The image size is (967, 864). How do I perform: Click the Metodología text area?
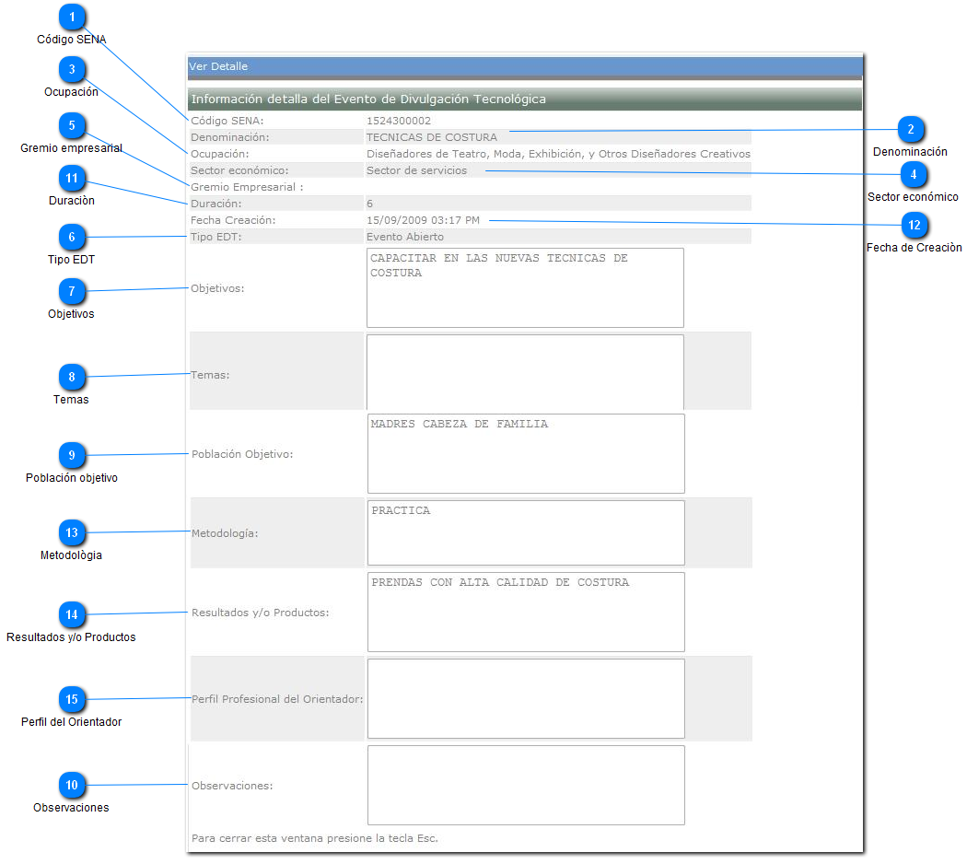tap(526, 532)
